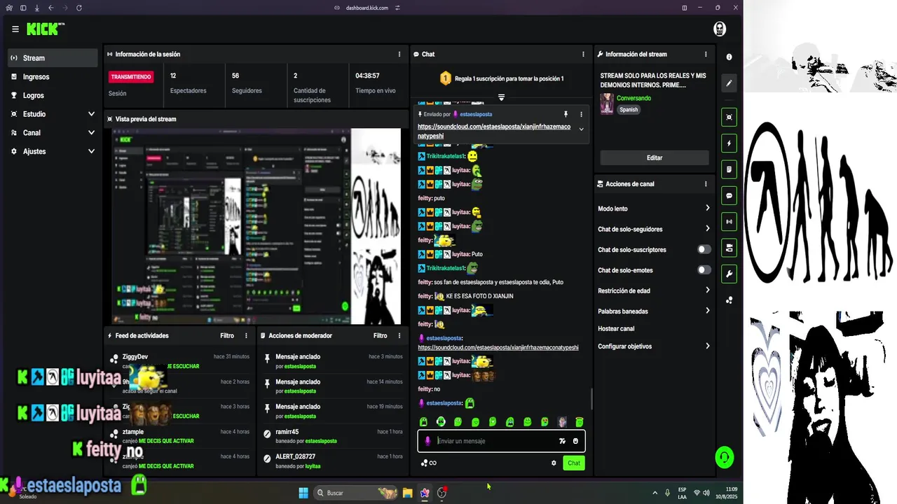Viewport: 897px width, 504px height.
Task: Click the taskbar Buscar search box
Action: coord(356,493)
